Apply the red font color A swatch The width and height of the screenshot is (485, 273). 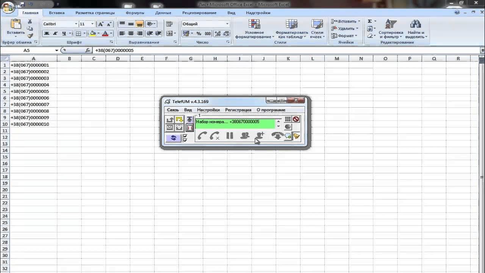(x=105, y=34)
